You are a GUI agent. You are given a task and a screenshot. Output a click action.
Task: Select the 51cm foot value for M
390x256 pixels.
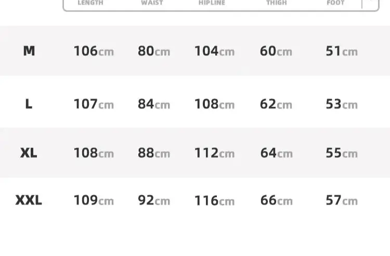[x=342, y=51]
